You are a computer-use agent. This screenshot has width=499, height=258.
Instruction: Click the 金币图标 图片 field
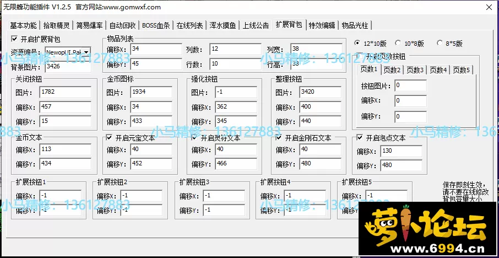click(151, 92)
